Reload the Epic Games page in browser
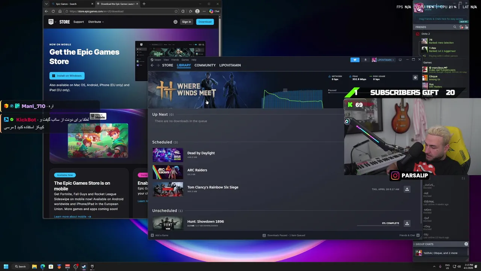This screenshot has height=271, width=481. coord(53,11)
